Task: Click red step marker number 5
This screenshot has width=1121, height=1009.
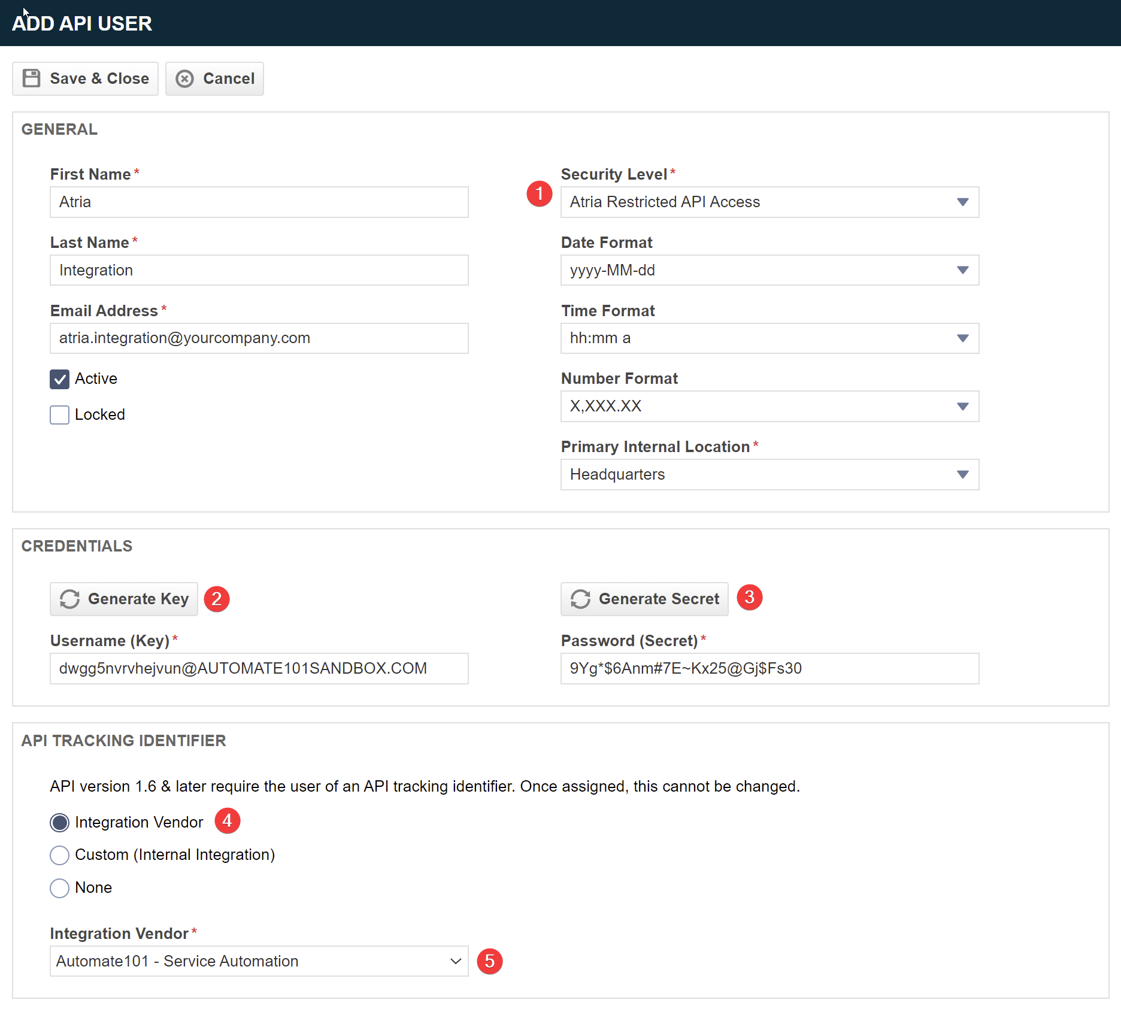Action: (x=489, y=961)
